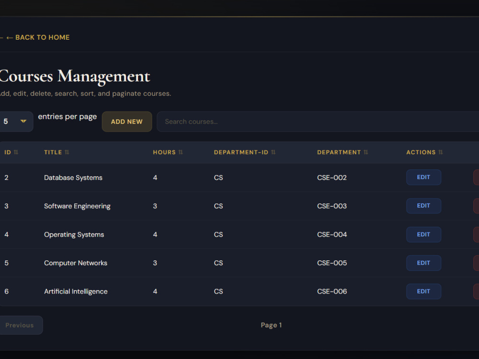Viewport: 479px width, 359px height.
Task: Select the "Software Engineering" title cell
Action: click(x=77, y=206)
